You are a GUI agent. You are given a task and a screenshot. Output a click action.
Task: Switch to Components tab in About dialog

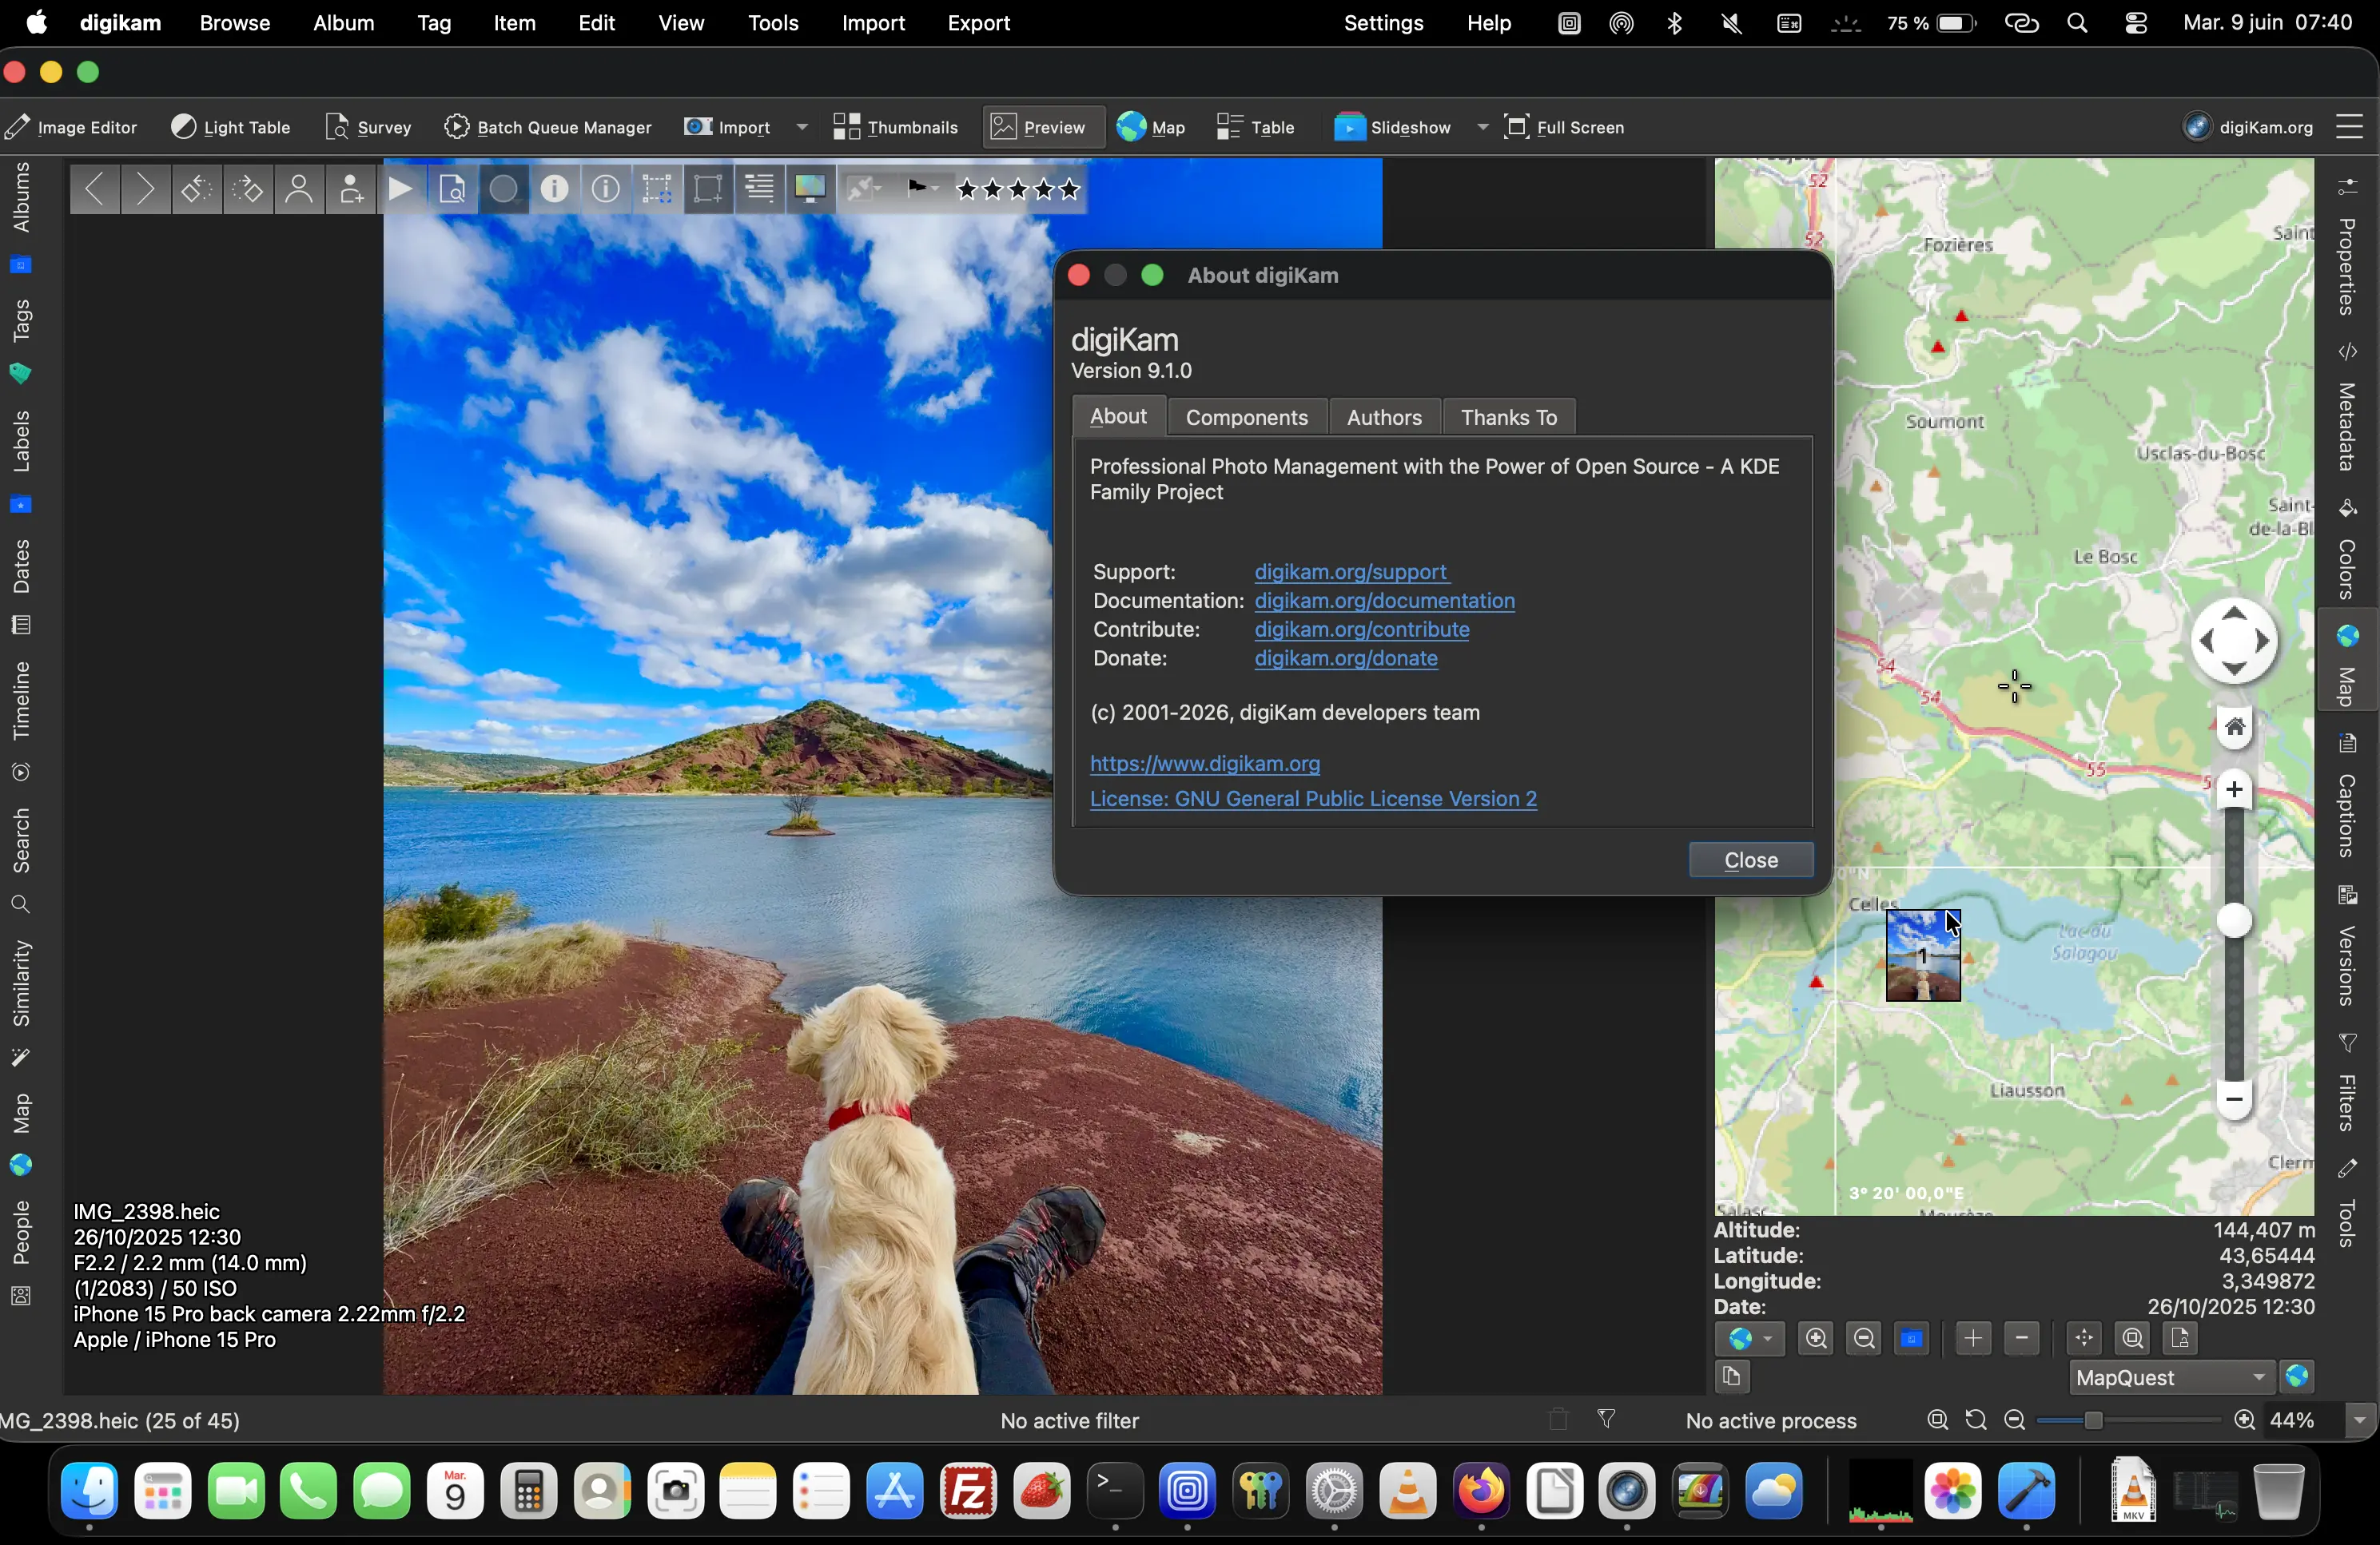pyautogui.click(x=1246, y=417)
